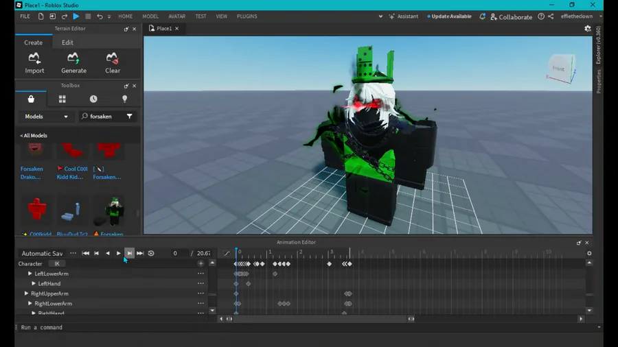Click the open place icon beside new file
The image size is (618, 347).
click(x=52, y=16)
